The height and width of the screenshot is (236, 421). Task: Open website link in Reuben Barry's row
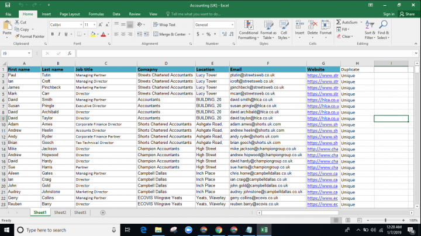pyautogui.click(x=322, y=204)
